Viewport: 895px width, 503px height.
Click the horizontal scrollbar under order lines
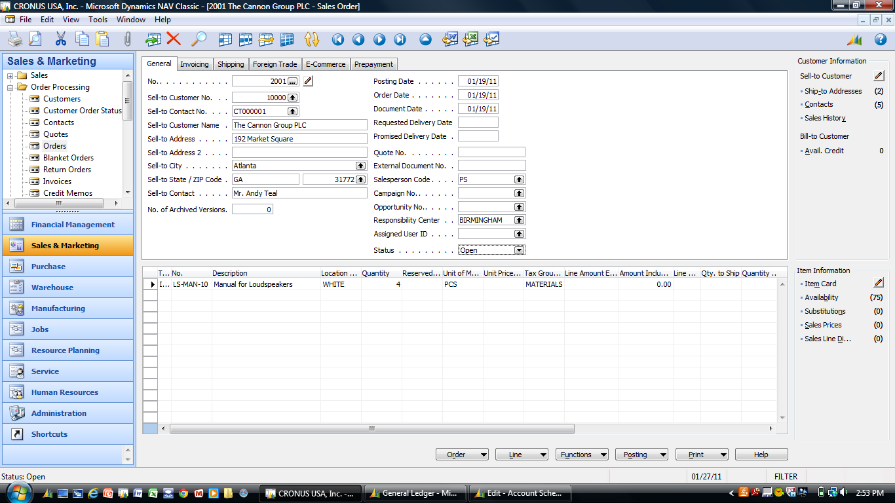point(371,428)
